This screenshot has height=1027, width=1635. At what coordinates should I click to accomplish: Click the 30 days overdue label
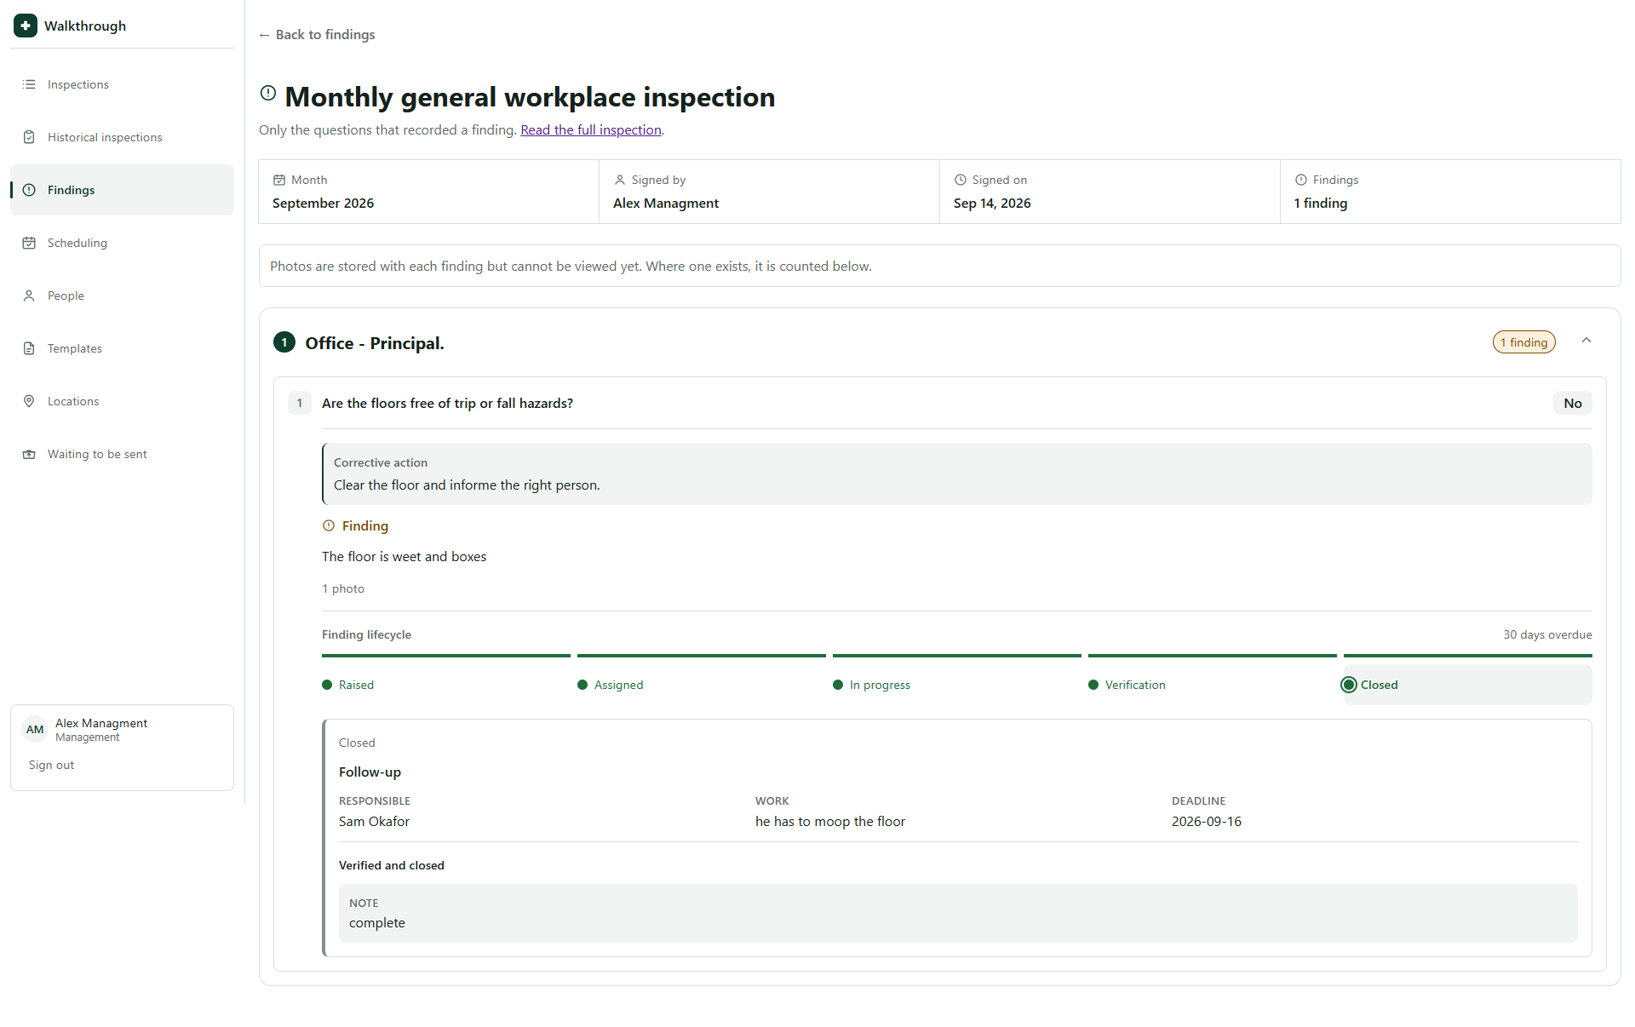(1547, 634)
